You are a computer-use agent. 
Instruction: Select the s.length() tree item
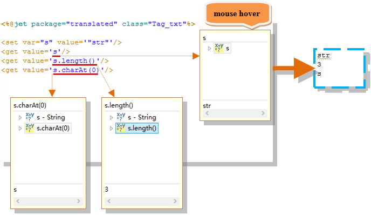(x=137, y=128)
